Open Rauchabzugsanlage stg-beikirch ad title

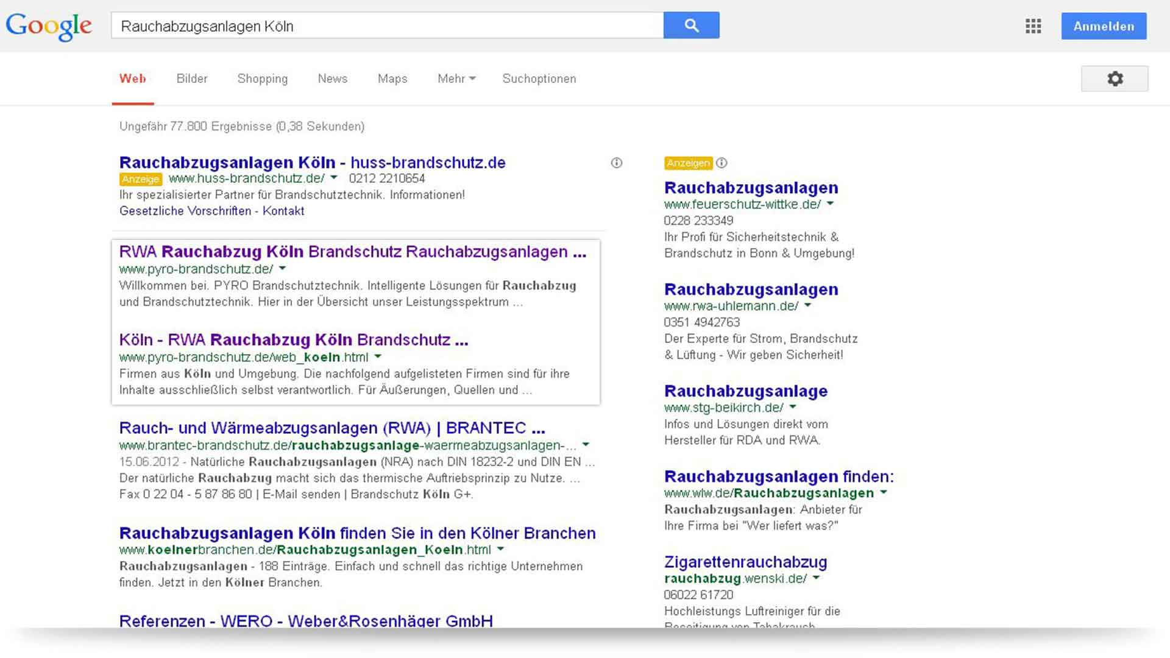[x=746, y=391]
